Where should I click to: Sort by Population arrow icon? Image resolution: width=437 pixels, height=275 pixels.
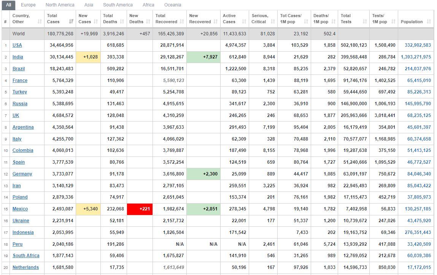[x=429, y=21]
